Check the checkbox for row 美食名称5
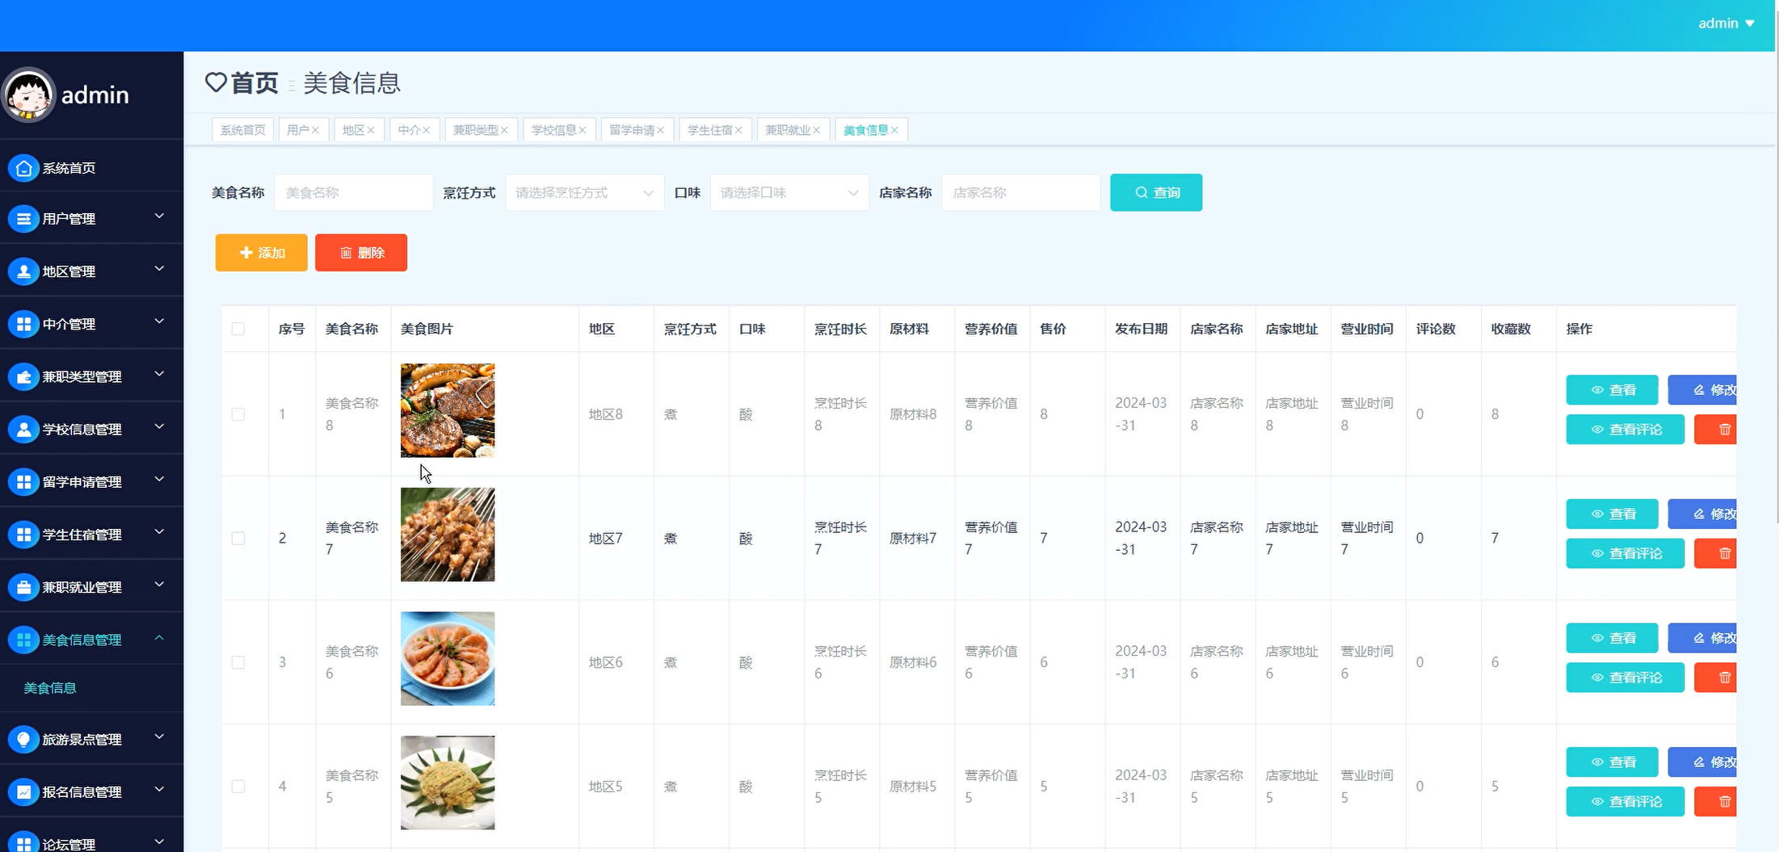 [238, 786]
